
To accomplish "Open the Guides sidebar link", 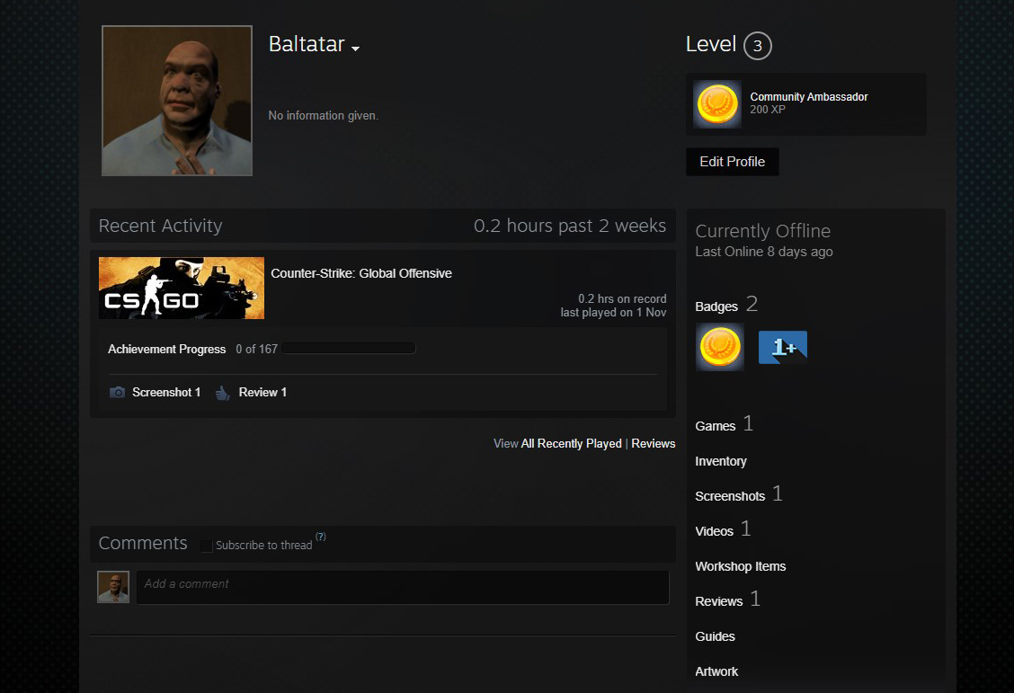I will pos(716,636).
